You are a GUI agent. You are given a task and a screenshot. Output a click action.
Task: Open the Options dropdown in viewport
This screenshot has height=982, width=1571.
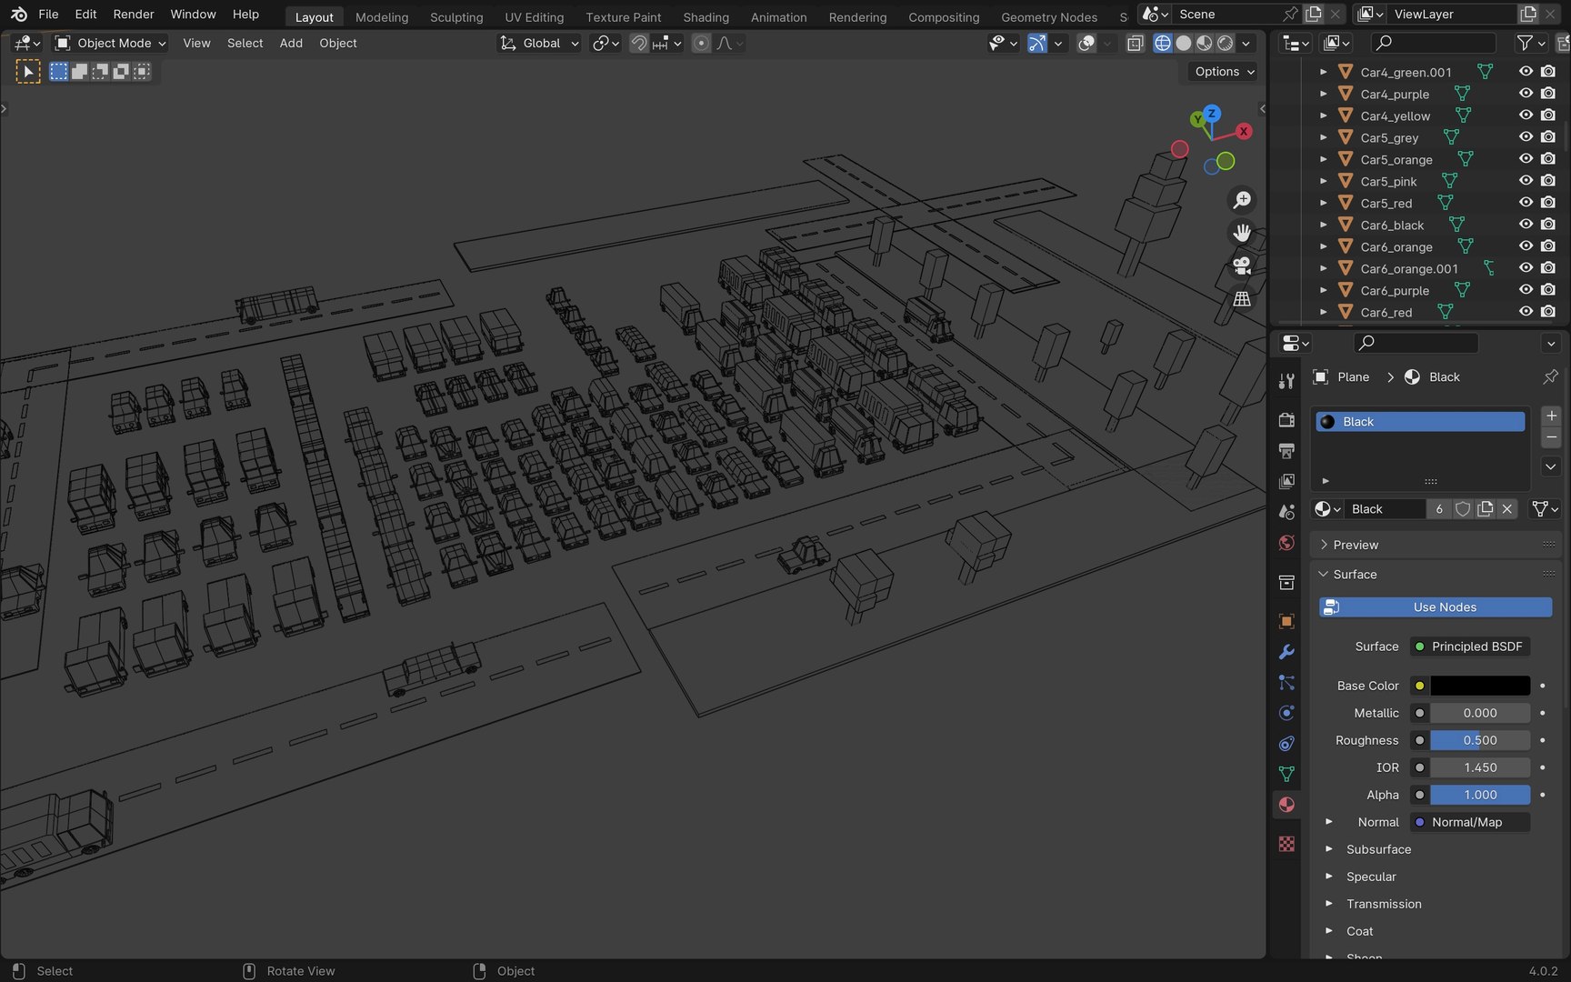[x=1224, y=72]
